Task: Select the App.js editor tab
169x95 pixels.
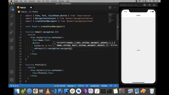Action: (x=25, y=7)
